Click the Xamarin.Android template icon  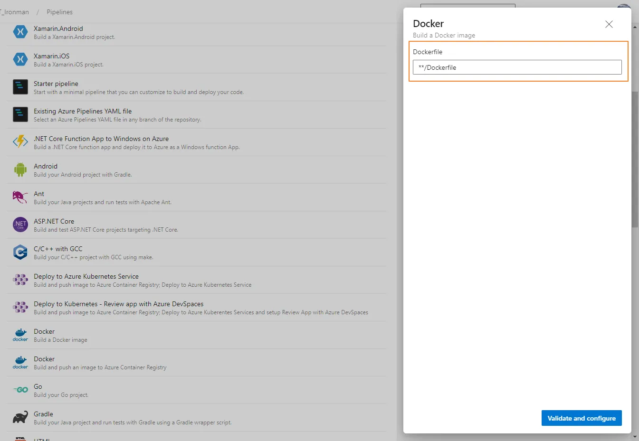tap(20, 32)
